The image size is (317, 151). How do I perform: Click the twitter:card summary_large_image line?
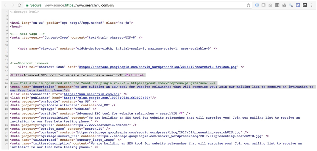pyautogui.click(x=66, y=140)
